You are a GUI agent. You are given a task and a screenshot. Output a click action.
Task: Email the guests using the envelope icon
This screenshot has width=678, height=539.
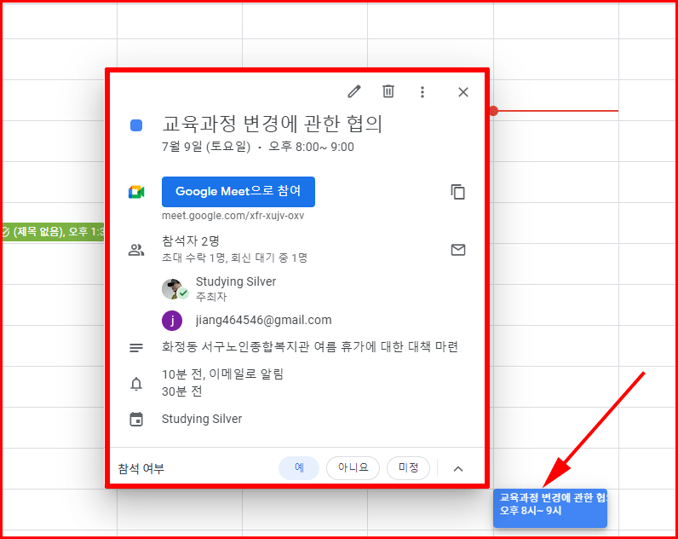point(458,250)
